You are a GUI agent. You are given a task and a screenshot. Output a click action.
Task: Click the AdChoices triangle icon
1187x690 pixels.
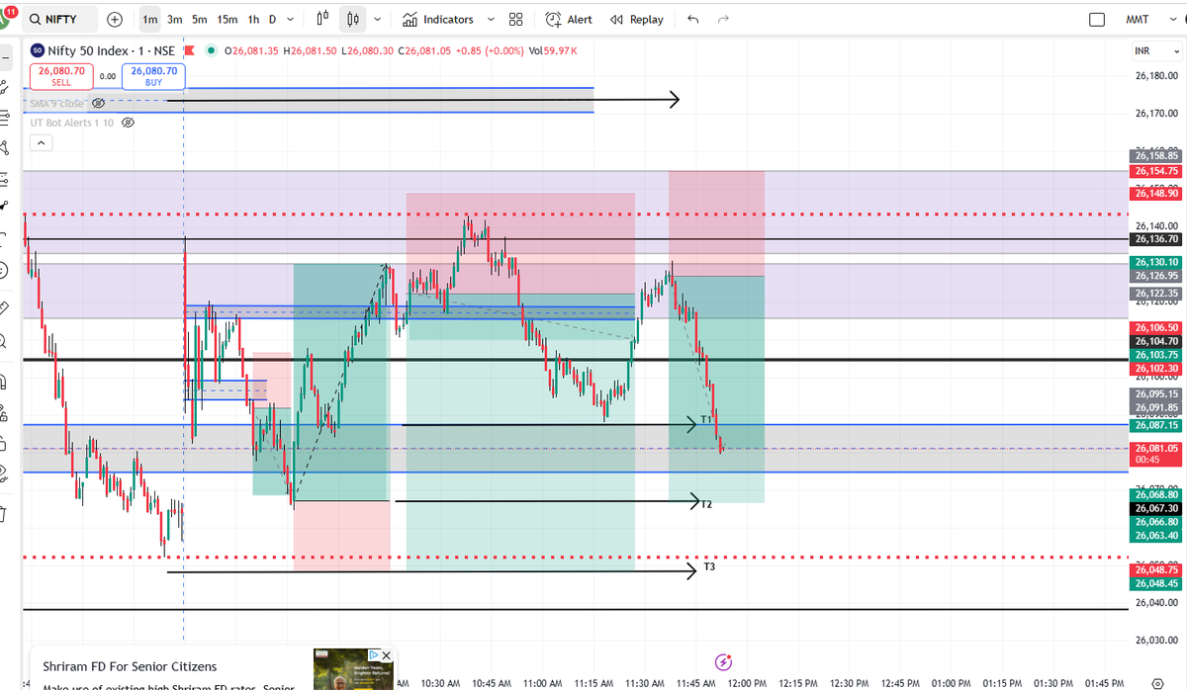[x=374, y=655]
